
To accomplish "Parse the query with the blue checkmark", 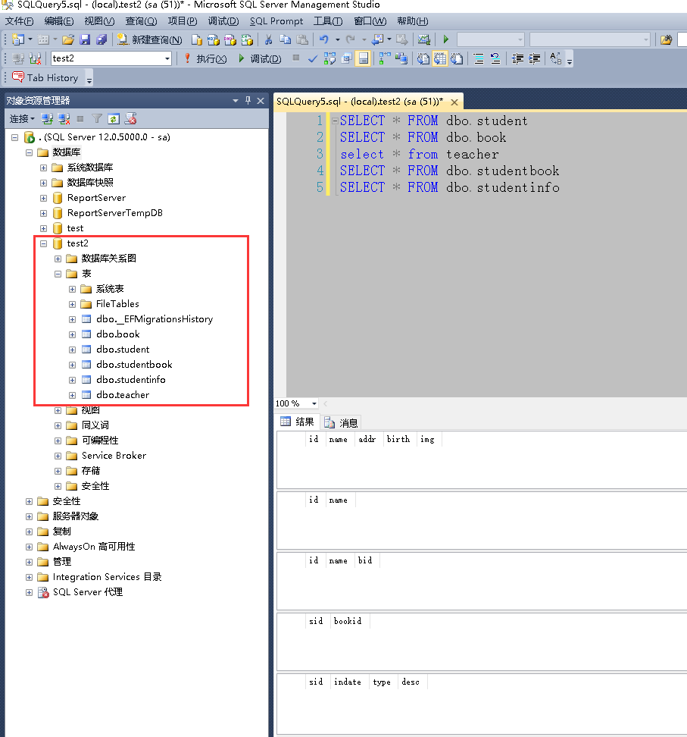I will pyautogui.click(x=312, y=58).
